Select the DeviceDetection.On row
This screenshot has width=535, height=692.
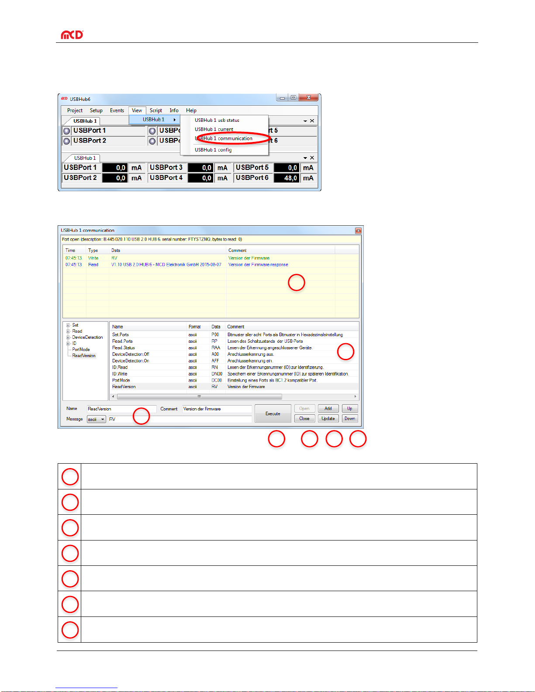tap(234, 361)
